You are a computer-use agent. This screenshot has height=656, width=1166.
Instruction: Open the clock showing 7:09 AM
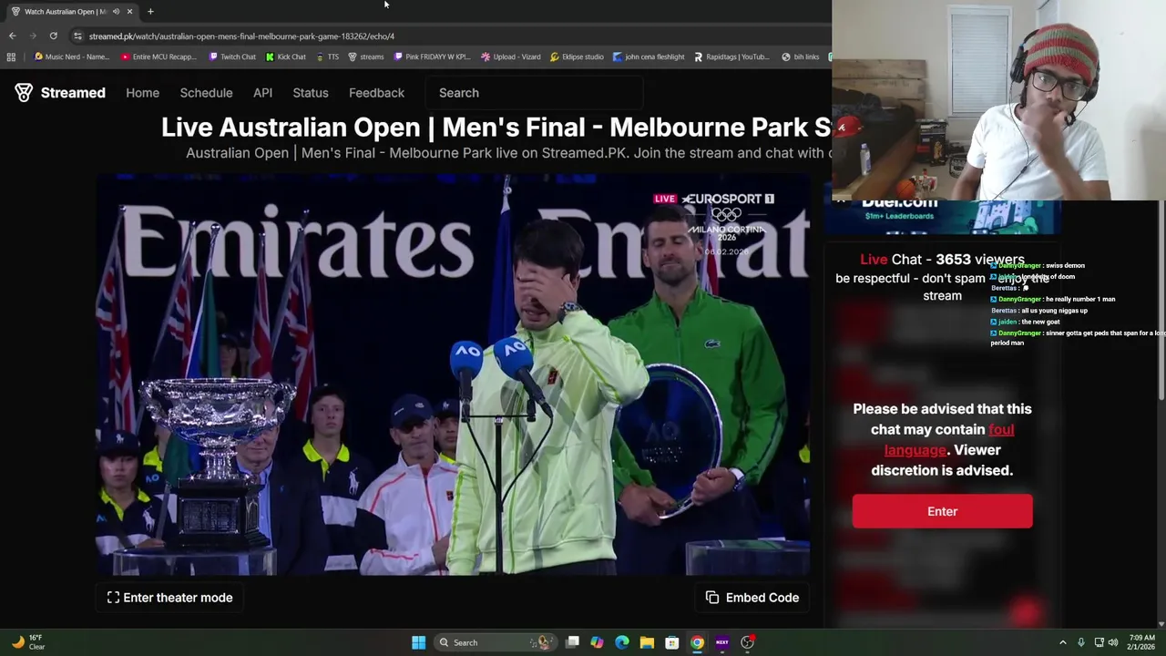(1142, 642)
